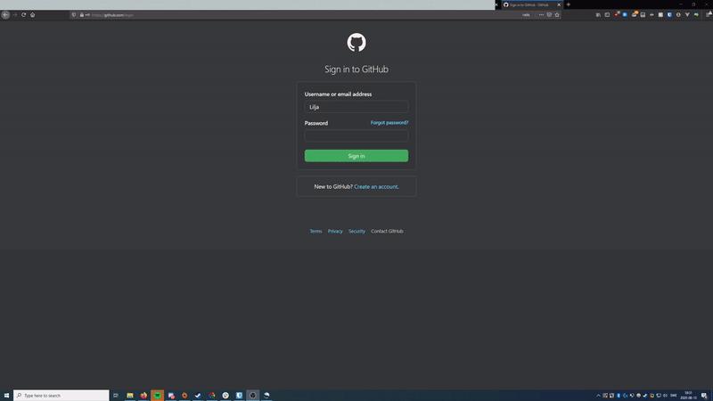Open volume control in system tray
Image resolution: width=713 pixels, height=401 pixels.
click(665, 396)
